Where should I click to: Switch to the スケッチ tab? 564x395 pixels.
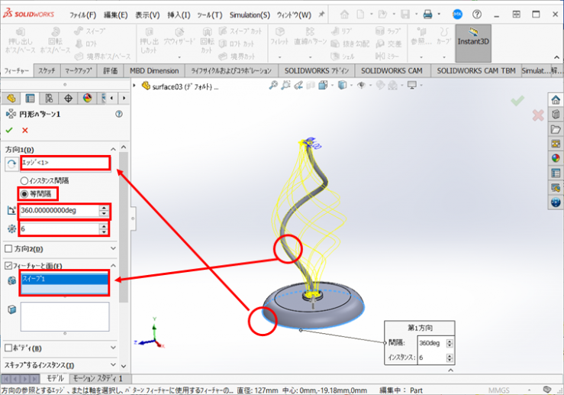coord(47,70)
